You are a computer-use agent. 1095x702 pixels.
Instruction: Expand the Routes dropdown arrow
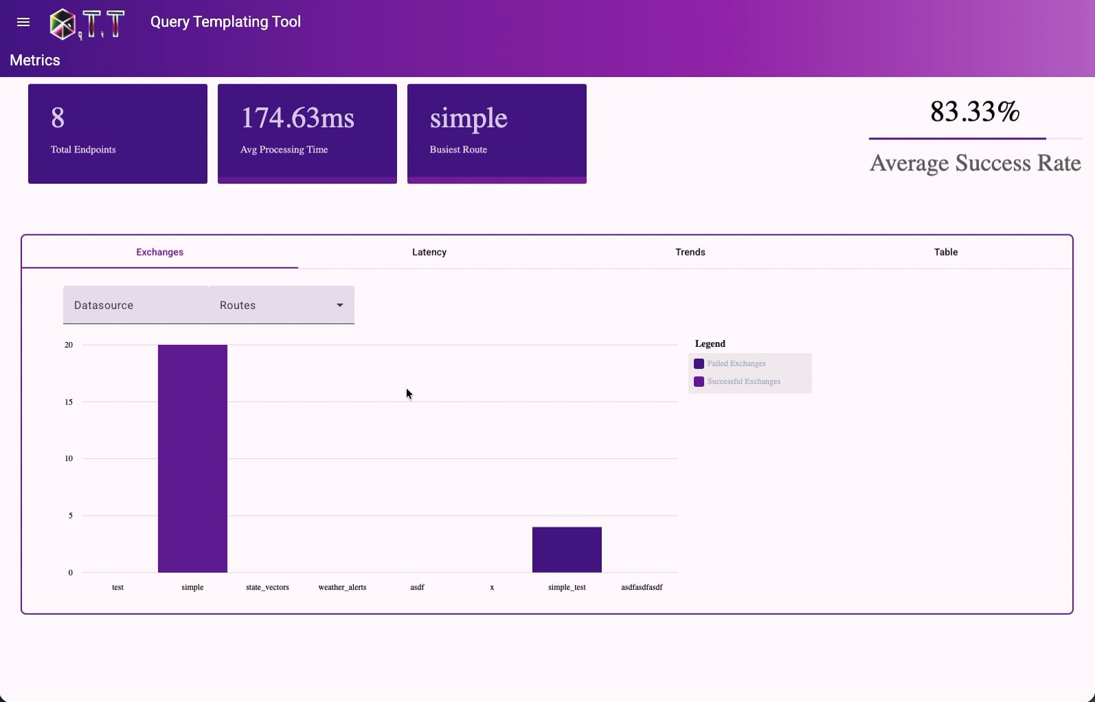[x=340, y=305]
